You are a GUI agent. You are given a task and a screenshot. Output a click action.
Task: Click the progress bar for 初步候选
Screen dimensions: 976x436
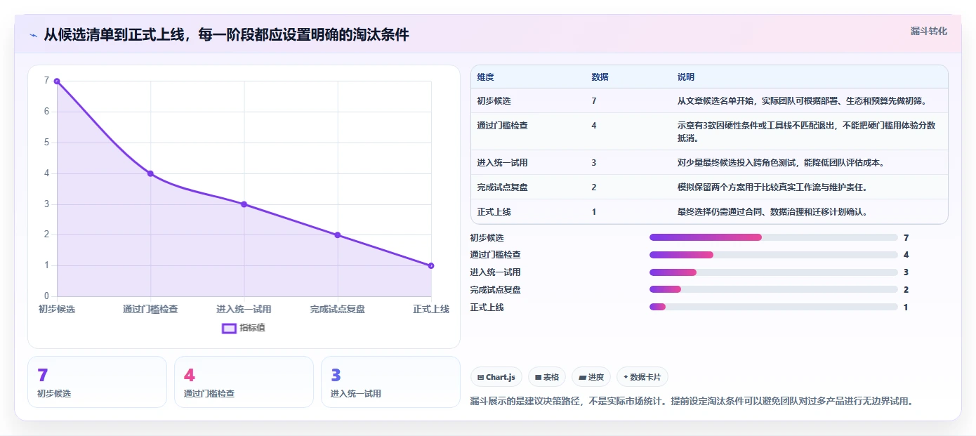tap(774, 237)
